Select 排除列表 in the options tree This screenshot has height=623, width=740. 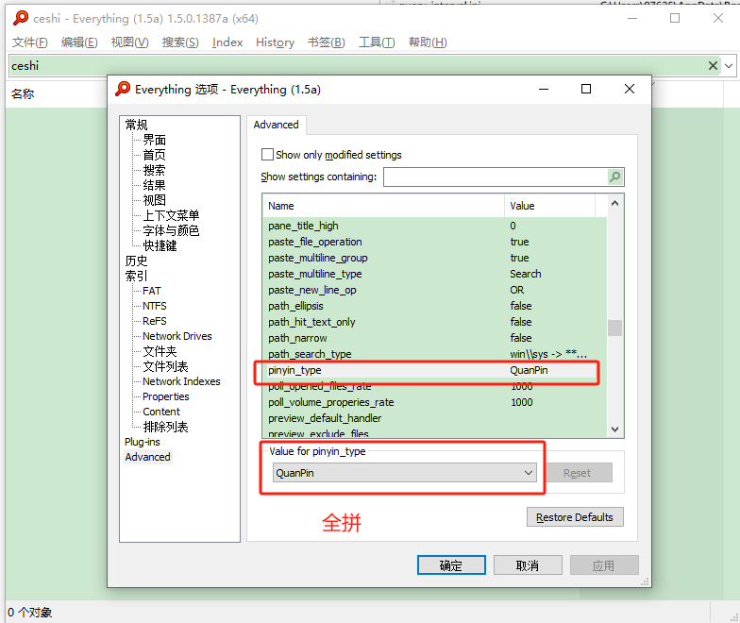pyautogui.click(x=166, y=427)
